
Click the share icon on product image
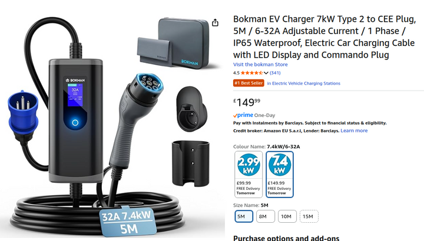click(215, 23)
